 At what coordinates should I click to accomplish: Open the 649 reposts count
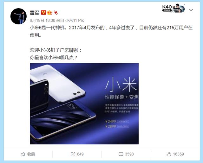pos(80,154)
